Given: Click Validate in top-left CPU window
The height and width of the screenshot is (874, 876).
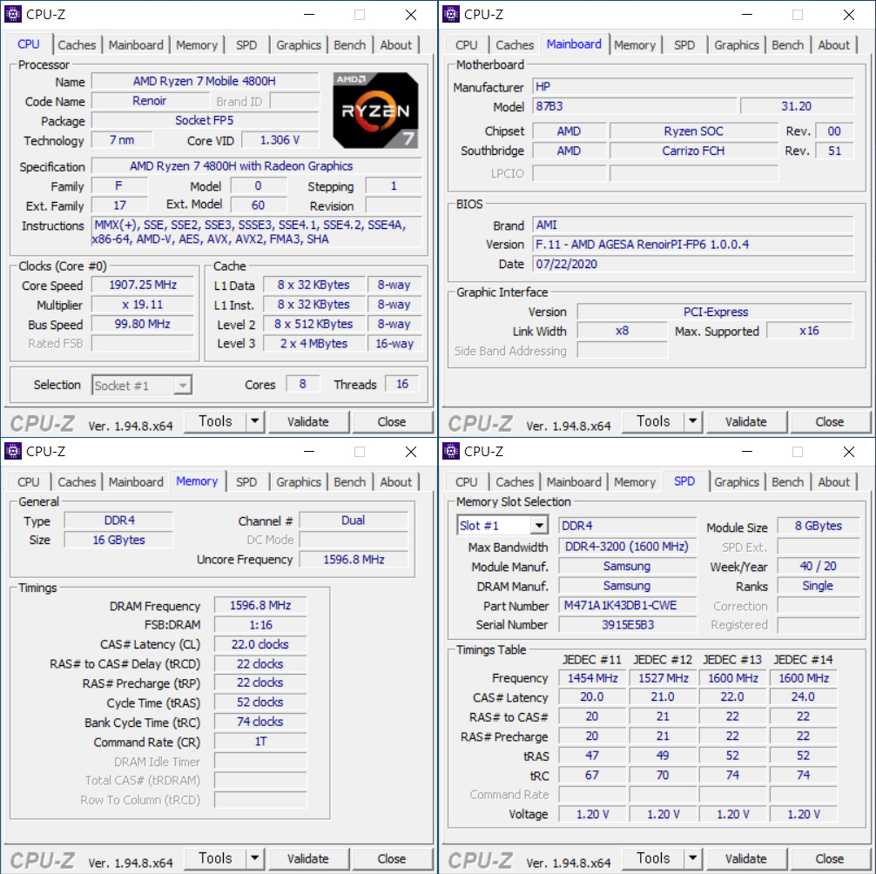Looking at the screenshot, I should (308, 421).
